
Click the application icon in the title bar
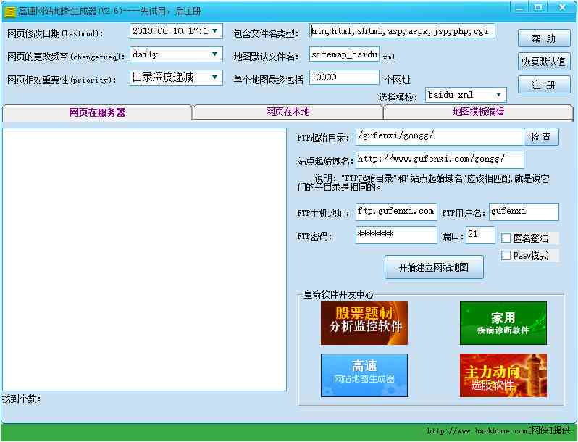(9, 12)
